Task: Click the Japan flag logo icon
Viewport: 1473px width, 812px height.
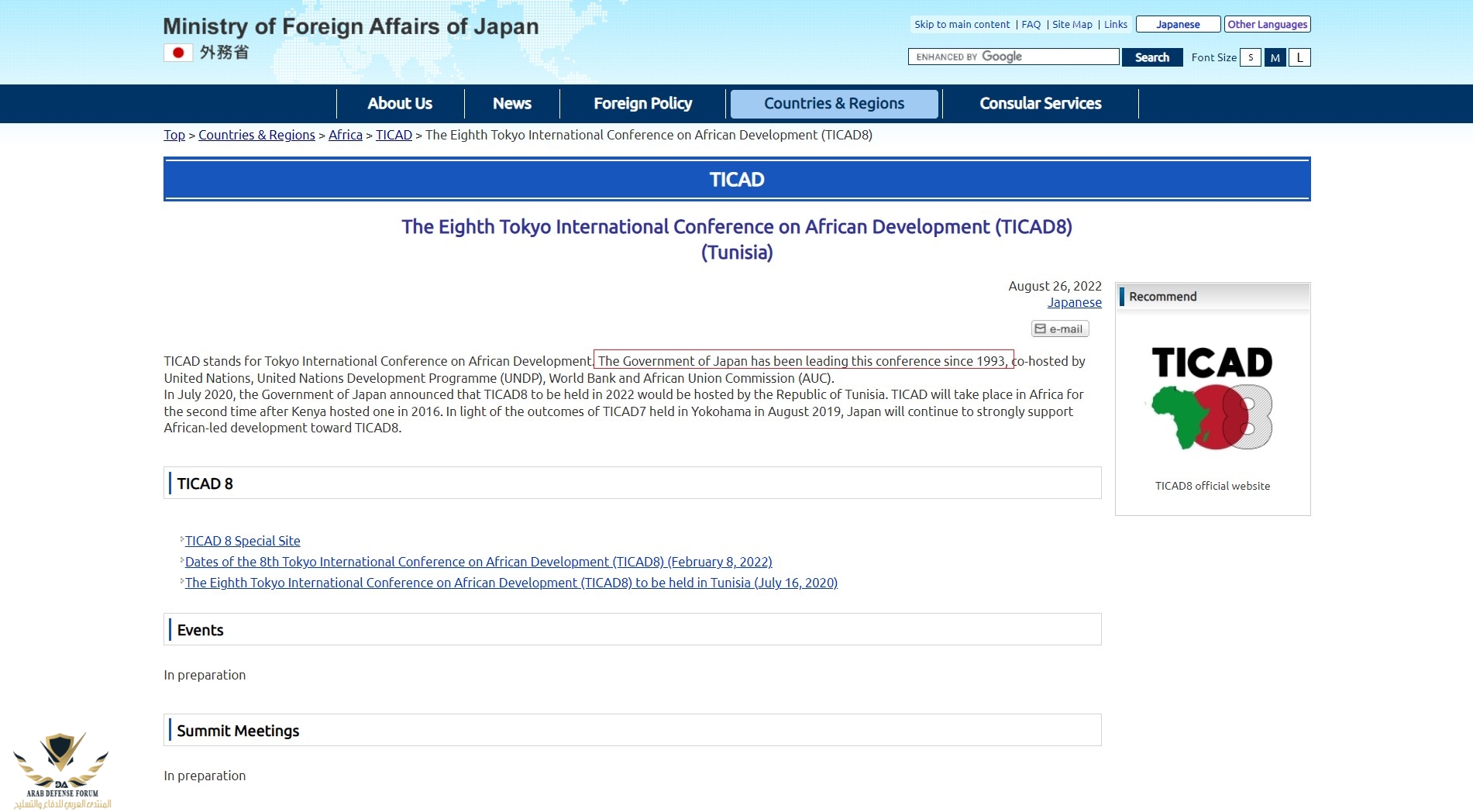Action: coord(178,53)
